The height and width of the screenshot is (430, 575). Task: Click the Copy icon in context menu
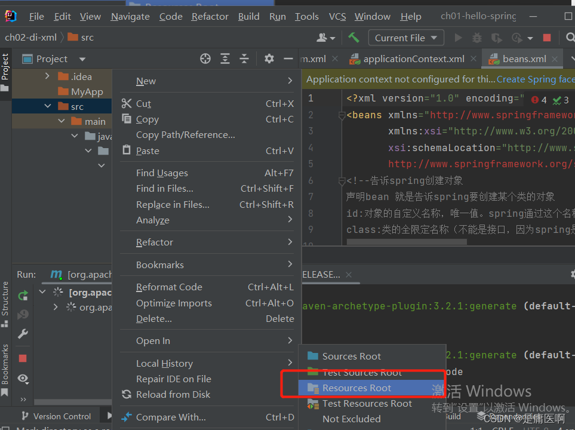tap(127, 119)
